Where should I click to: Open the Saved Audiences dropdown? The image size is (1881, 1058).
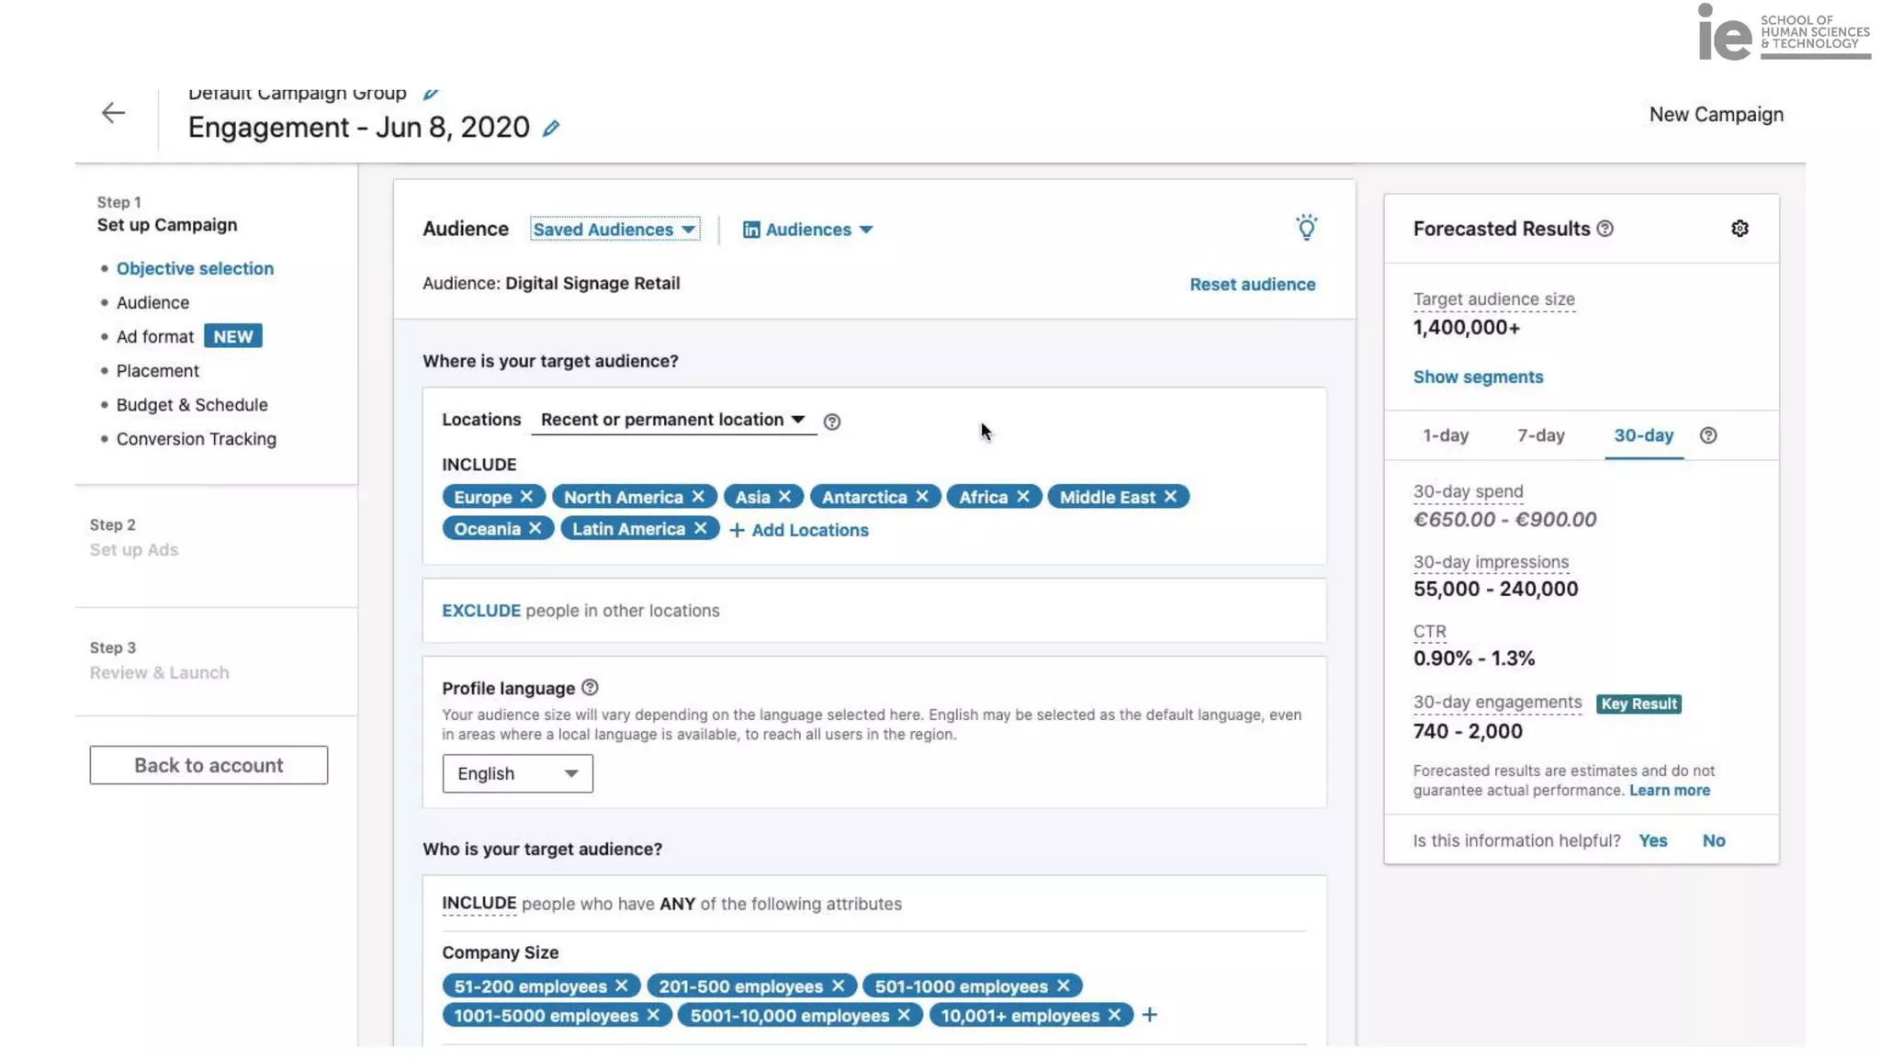(614, 230)
